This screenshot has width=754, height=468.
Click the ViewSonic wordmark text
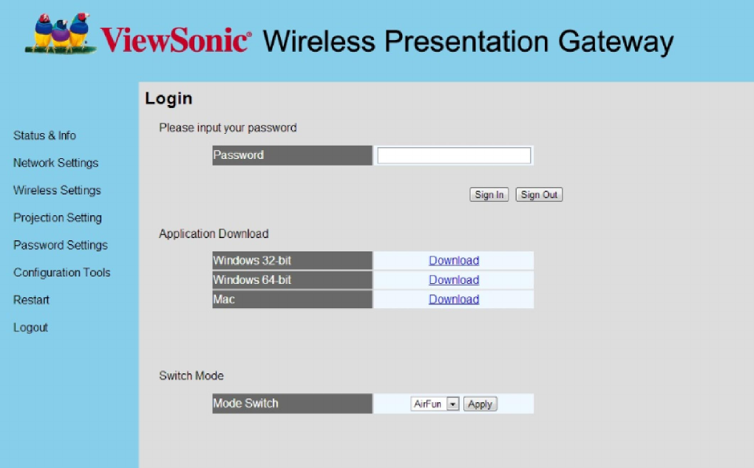pos(175,40)
